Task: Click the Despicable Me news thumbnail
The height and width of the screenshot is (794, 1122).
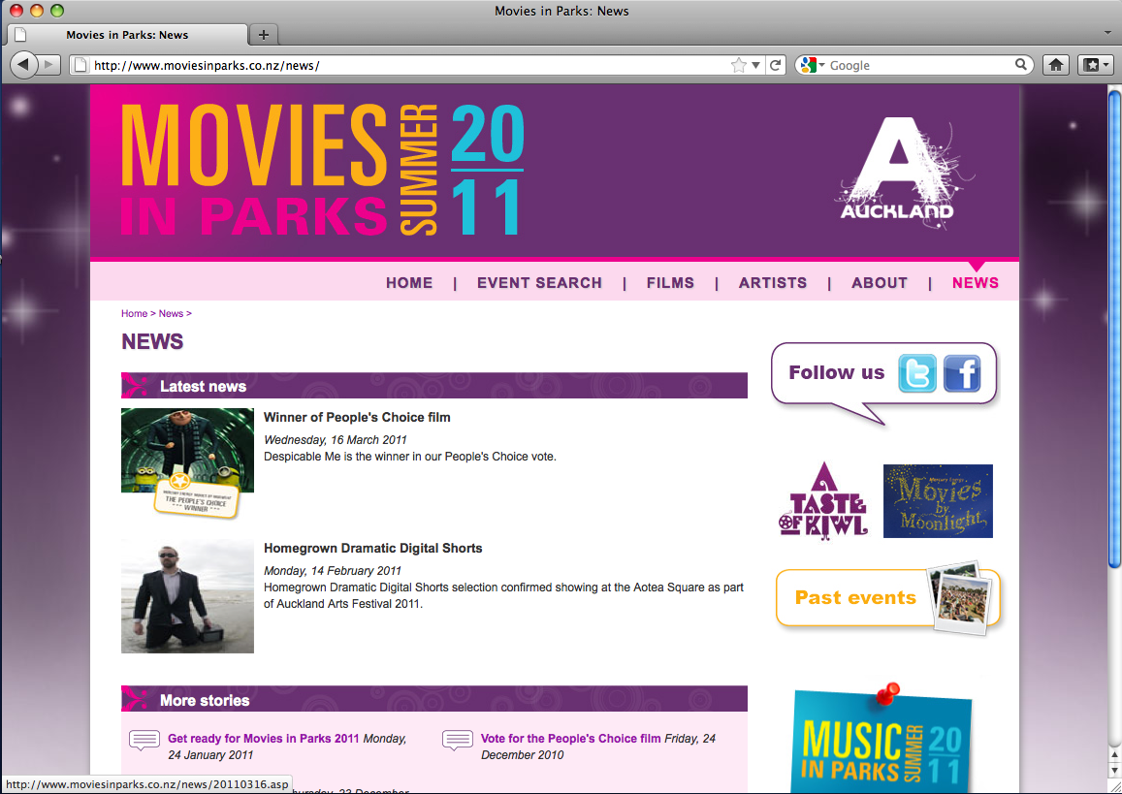Action: [187, 462]
